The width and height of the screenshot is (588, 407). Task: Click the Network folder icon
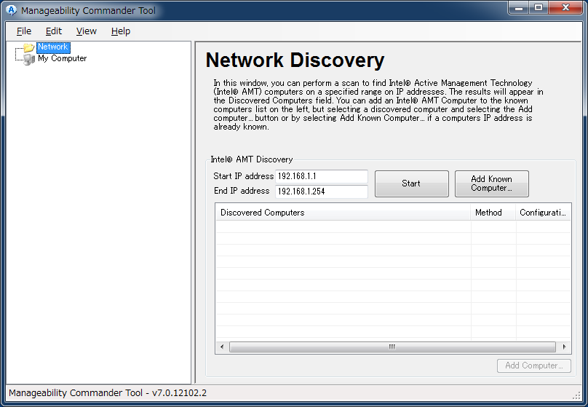29,47
